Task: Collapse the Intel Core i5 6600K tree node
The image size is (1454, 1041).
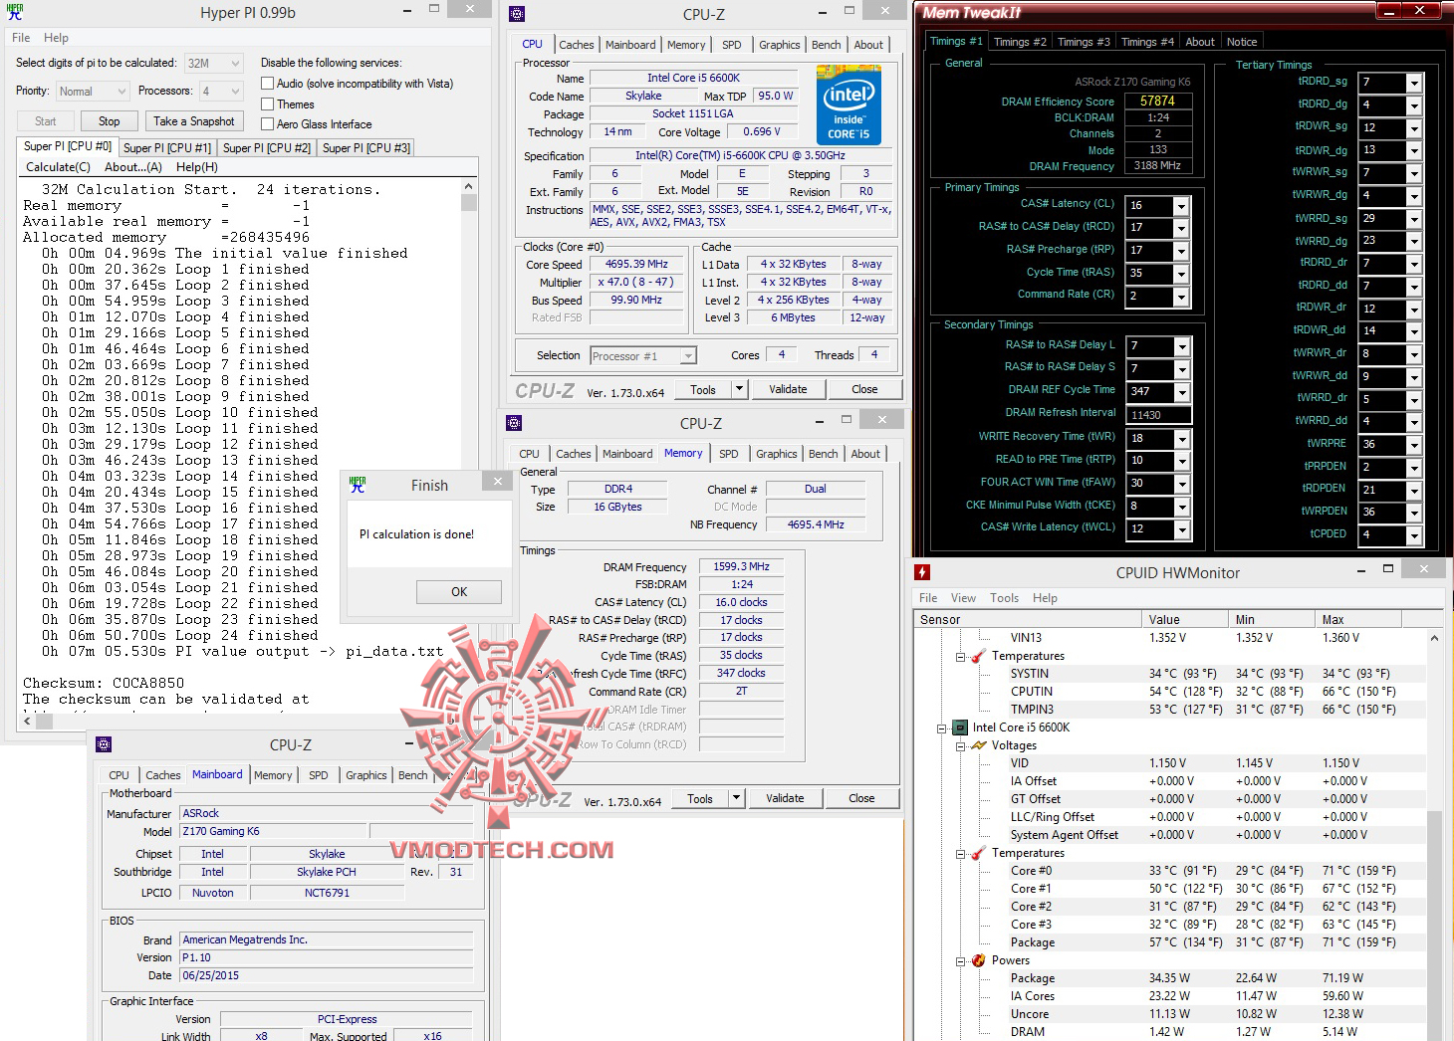Action: (941, 729)
